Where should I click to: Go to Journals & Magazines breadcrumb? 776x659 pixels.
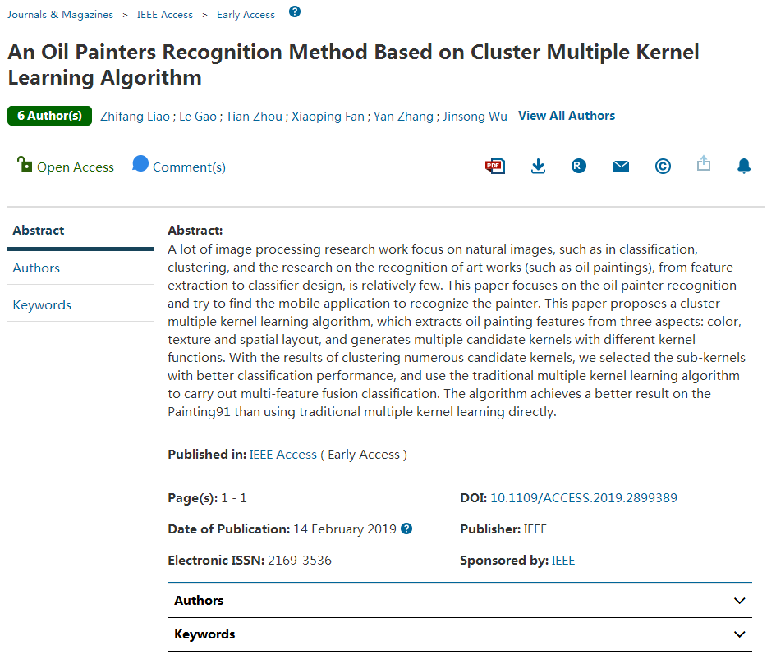point(61,15)
